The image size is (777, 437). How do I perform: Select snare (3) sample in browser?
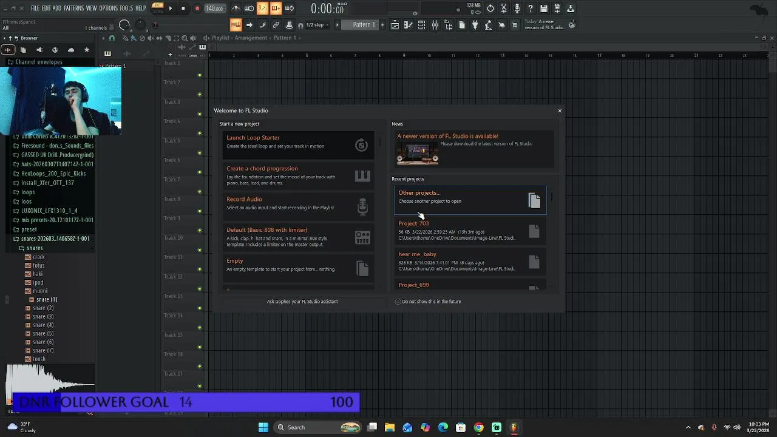tap(43, 316)
